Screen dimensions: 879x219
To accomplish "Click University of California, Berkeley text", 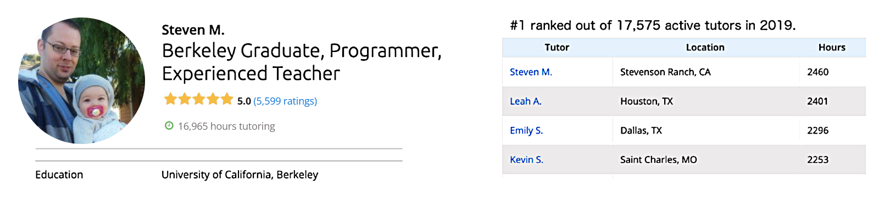I will pyautogui.click(x=240, y=175).
